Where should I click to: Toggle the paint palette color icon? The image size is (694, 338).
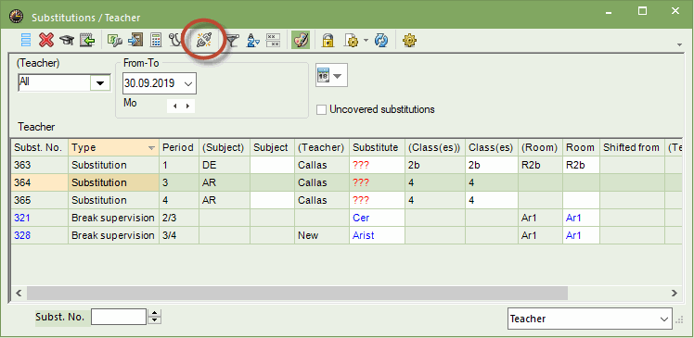(x=301, y=40)
